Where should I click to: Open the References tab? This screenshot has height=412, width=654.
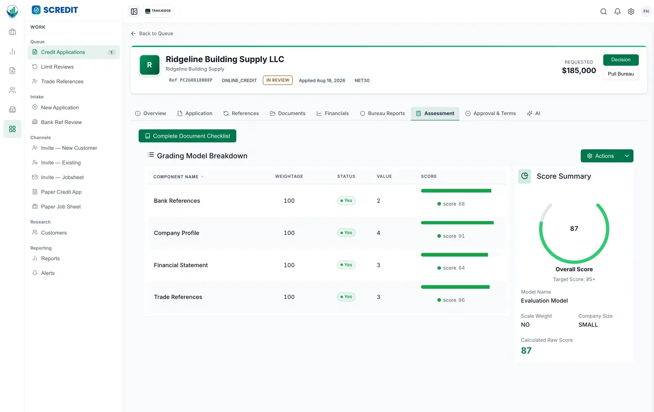(241, 113)
